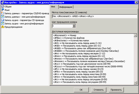Click the gear icon beside Общее
Screen dimensions: 139x94
click(3, 7)
